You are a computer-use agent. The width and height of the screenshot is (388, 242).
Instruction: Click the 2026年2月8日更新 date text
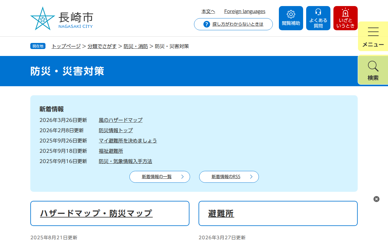tap(62, 130)
